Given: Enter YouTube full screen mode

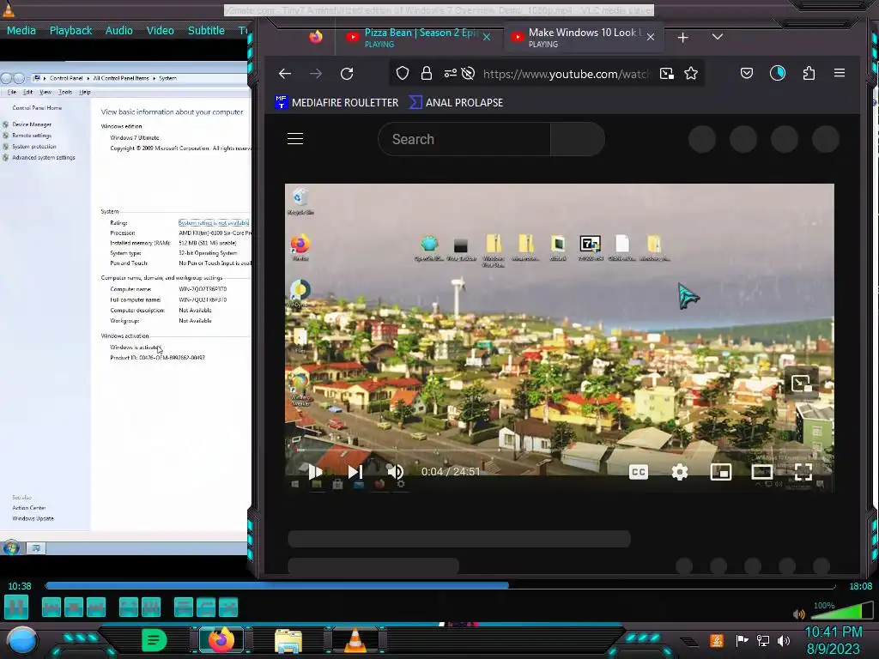Looking at the screenshot, I should point(803,472).
